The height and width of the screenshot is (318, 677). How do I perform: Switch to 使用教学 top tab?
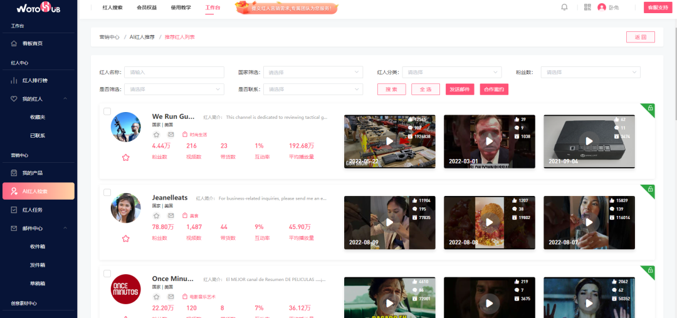coord(181,8)
